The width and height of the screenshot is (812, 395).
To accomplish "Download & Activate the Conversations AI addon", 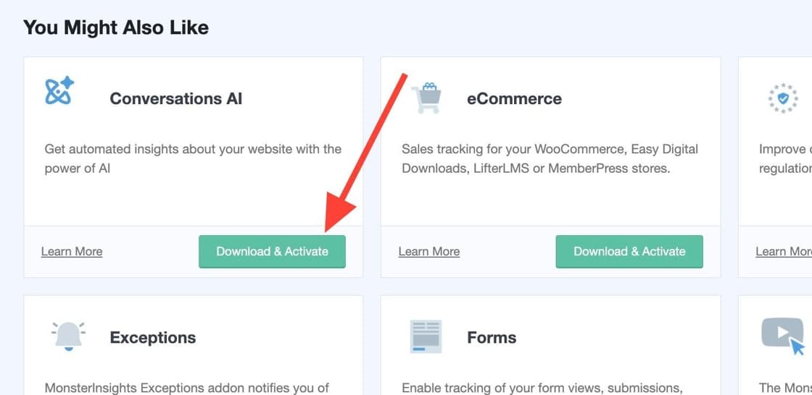I will click(x=272, y=252).
